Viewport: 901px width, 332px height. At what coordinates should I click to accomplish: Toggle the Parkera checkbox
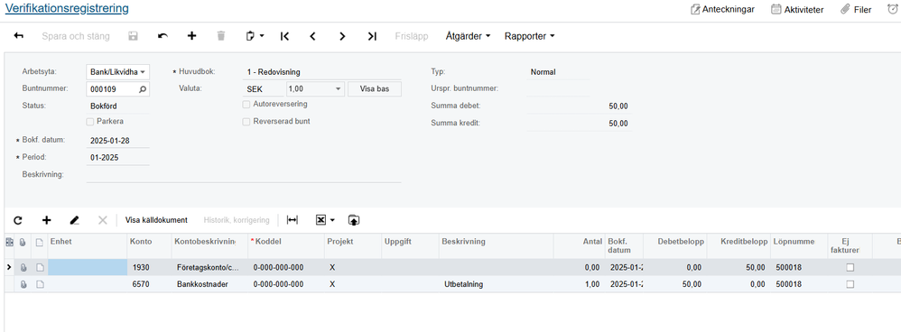89,122
